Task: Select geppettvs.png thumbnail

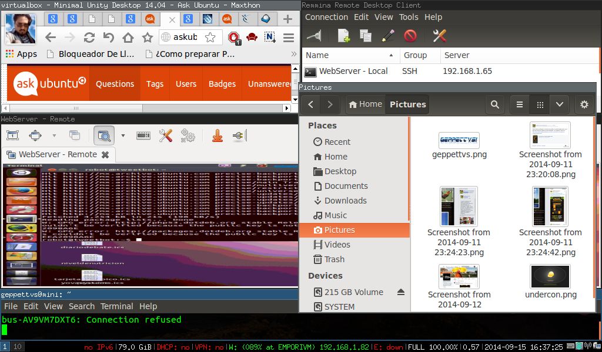Action: click(x=459, y=140)
